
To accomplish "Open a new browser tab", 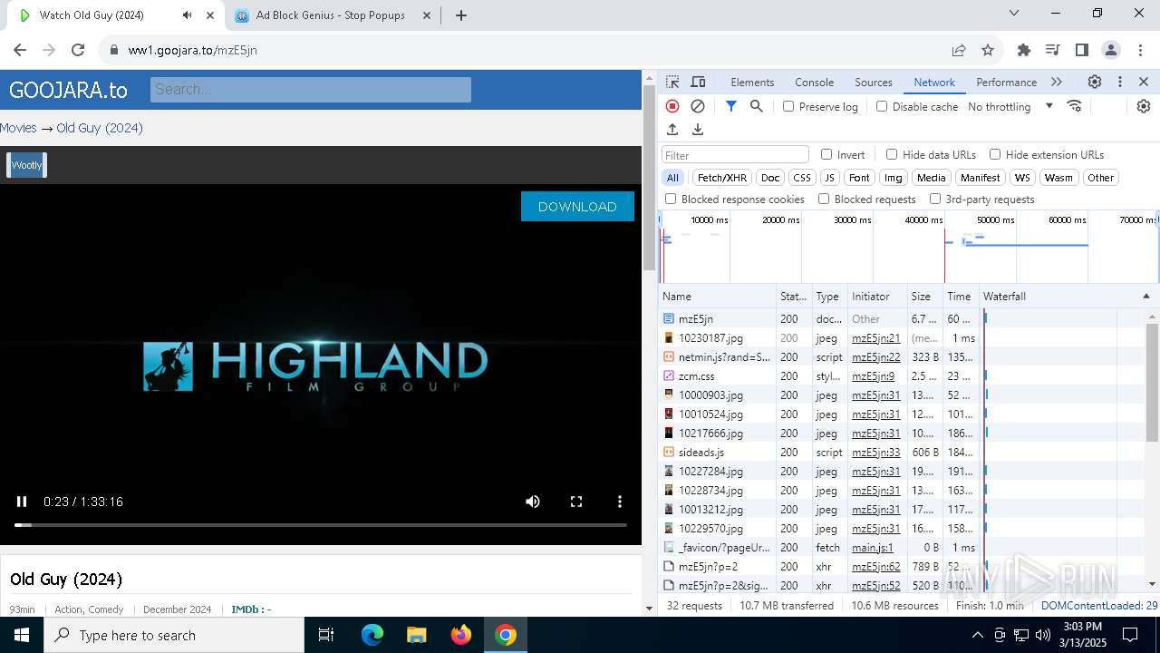I will (x=461, y=15).
